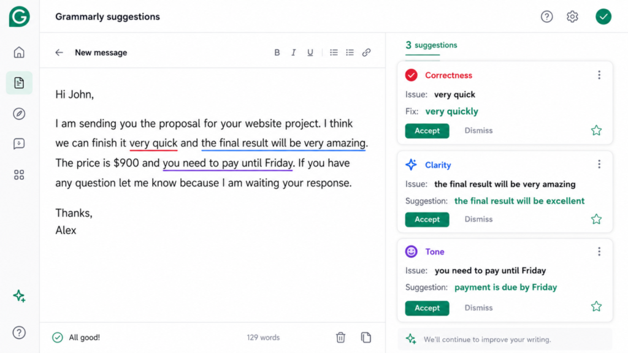The width and height of the screenshot is (628, 353).
Task: Star the Correctness suggestion
Action: pyautogui.click(x=596, y=131)
